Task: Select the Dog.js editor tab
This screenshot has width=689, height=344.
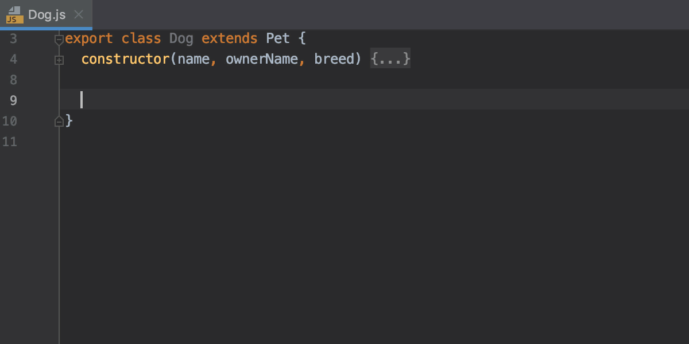Action: (x=46, y=15)
